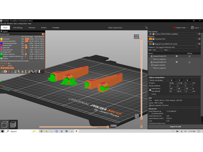Click the search magnifier icon
Image resolution: width=203 pixels, height=152 pixels.
146,27
